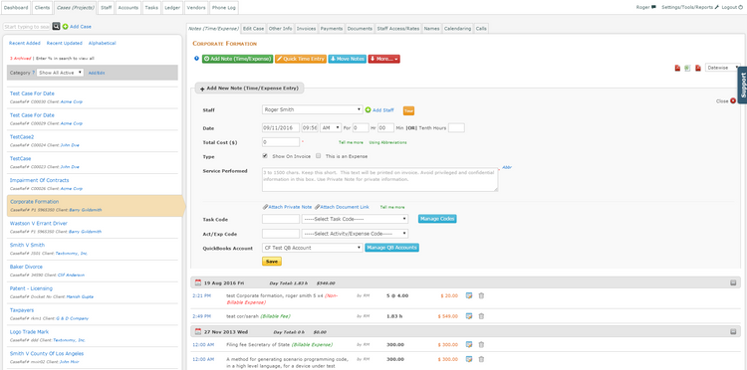
Task: Open the Staff dropdown showing Roger Smith
Action: (x=313, y=109)
